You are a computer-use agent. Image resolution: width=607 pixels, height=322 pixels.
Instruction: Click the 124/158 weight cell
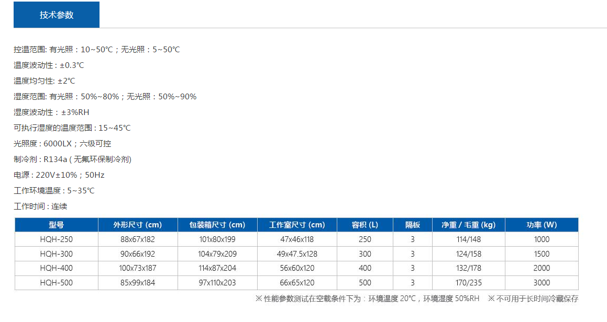click(x=469, y=254)
